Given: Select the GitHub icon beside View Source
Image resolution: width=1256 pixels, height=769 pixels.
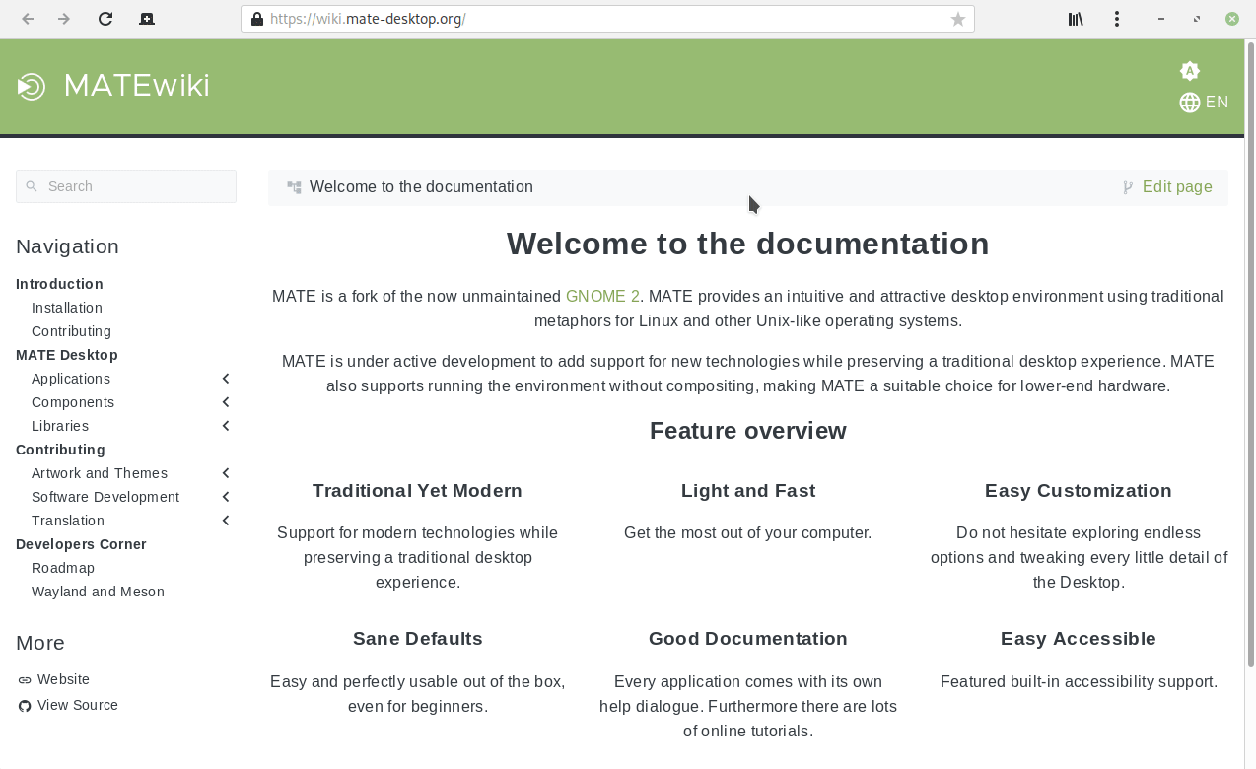Looking at the screenshot, I should tap(23, 705).
